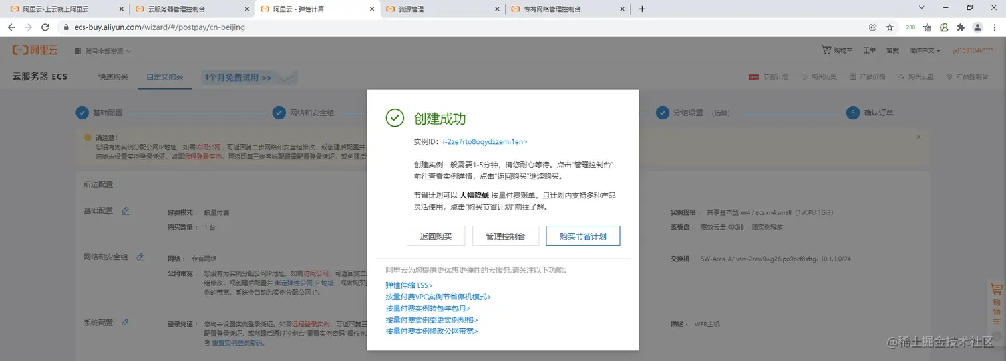Image resolution: width=1006 pixels, height=361 pixels.
Task: Open the Extensions puzzle icon
Action: click(x=961, y=27)
